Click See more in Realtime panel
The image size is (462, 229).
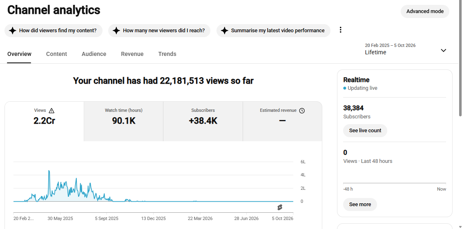coord(360,204)
